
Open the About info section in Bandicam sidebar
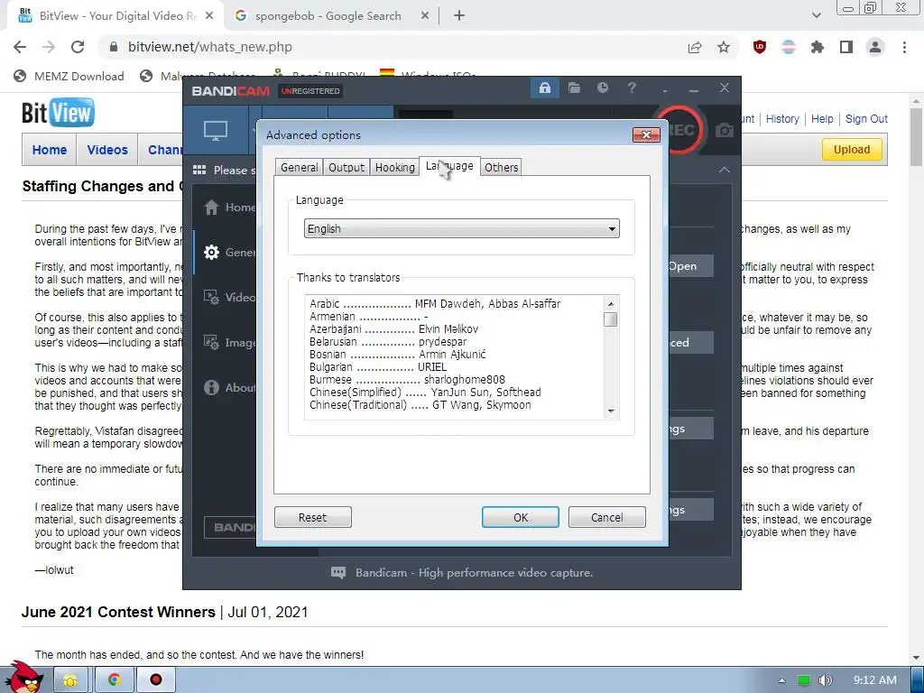[228, 388]
